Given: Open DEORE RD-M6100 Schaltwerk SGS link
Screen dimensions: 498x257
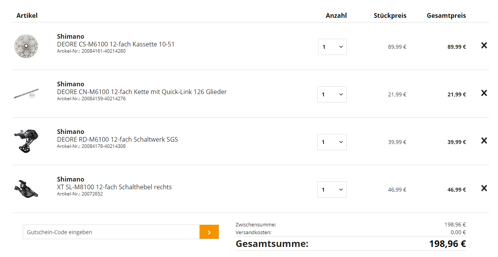Looking at the screenshot, I should click(x=117, y=139).
